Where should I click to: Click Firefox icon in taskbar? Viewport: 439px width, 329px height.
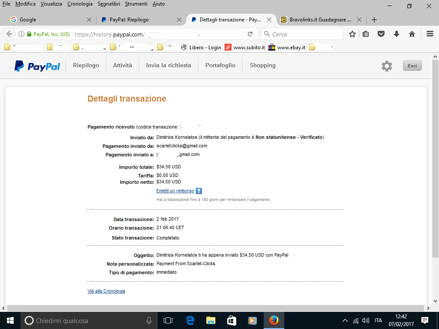[274, 320]
